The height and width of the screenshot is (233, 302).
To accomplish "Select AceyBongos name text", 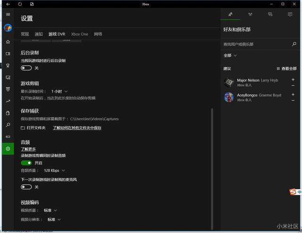I will coord(247,95).
